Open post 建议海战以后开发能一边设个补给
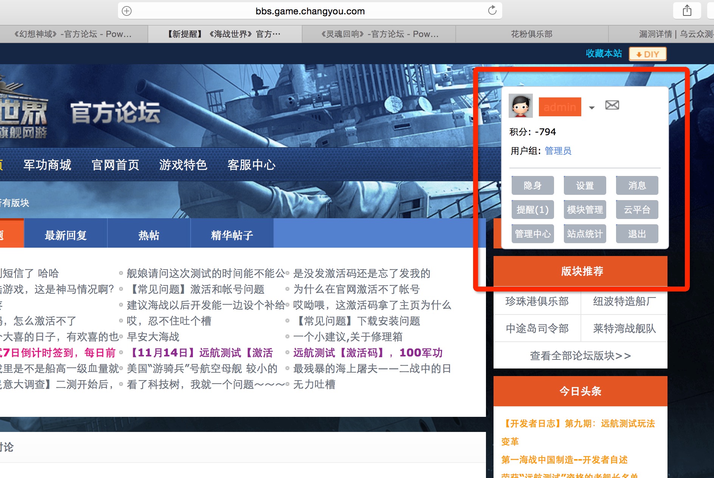Screen dimensions: 714x478 pos(206,305)
